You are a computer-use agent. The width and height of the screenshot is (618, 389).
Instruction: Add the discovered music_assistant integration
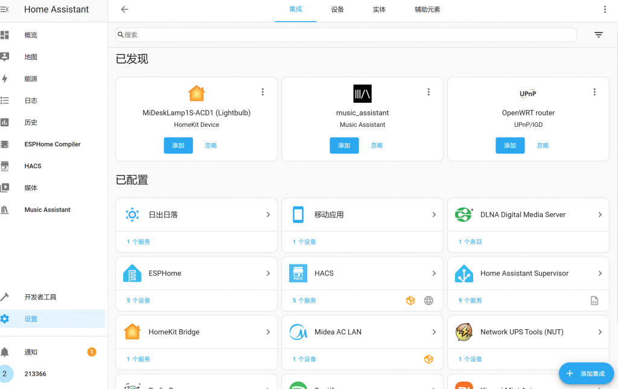tap(344, 146)
